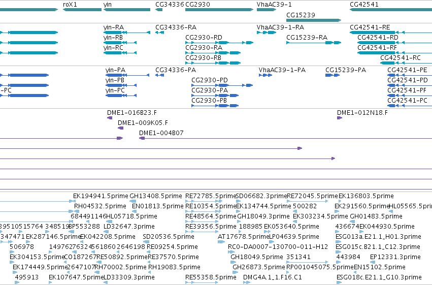Select the CG2930-PD protein label
This screenshot has height=285, width=432.
210,80
